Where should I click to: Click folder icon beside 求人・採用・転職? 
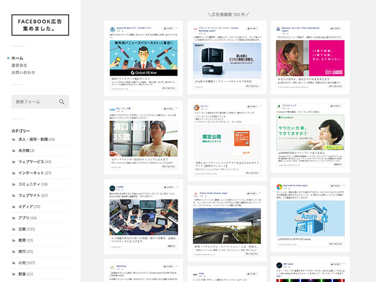[13, 139]
